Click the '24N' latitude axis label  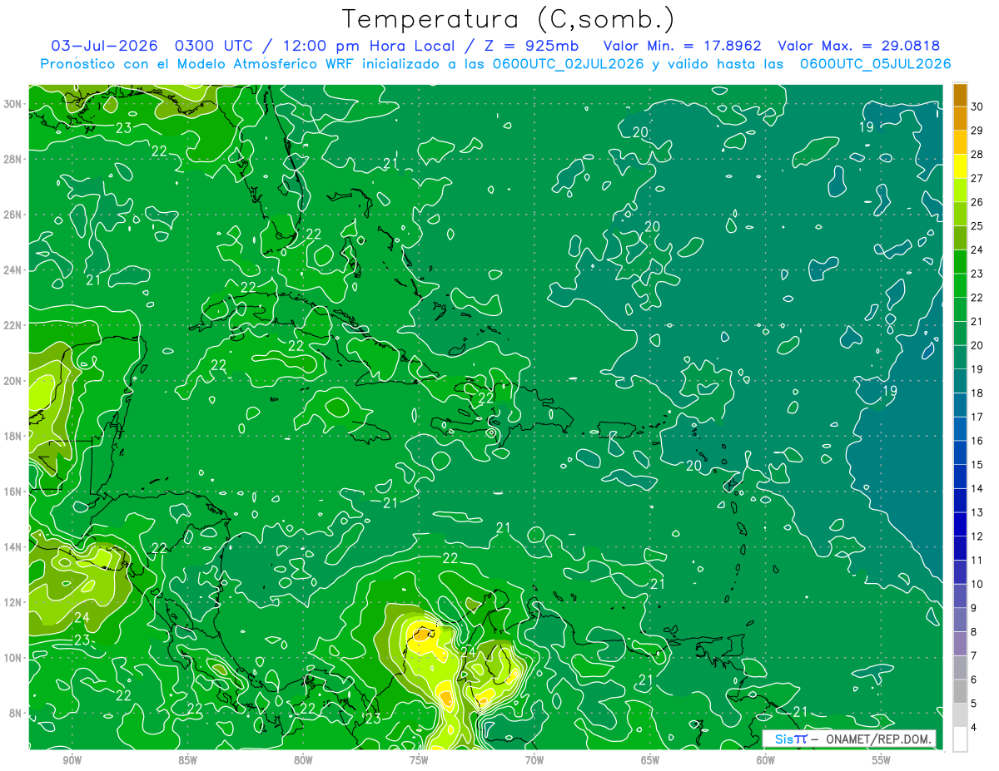point(12,270)
